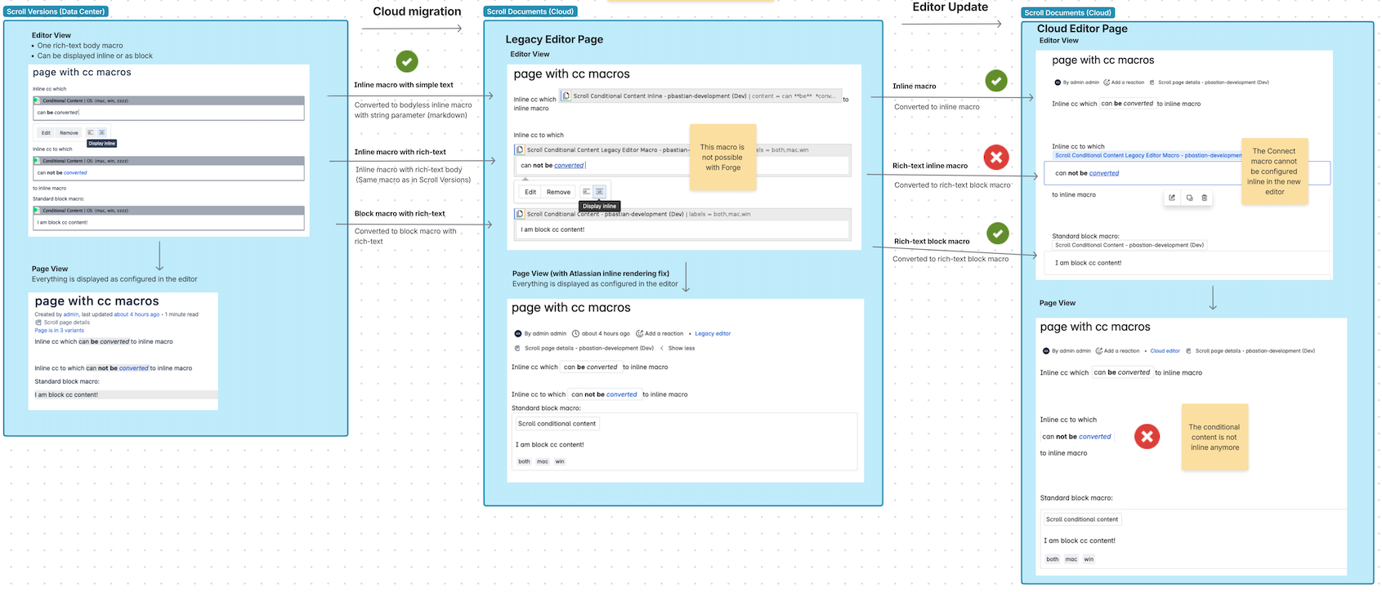Viewport: 1382px width, 592px height.
Task: Click the green checkmark under Cloud migration
Action: [407, 61]
